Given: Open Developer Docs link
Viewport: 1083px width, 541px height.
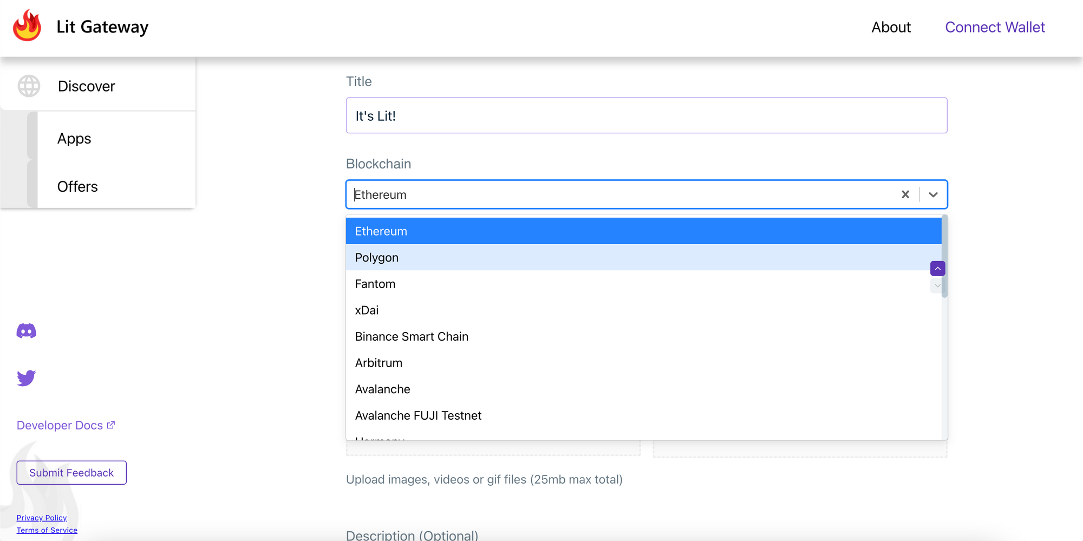Looking at the screenshot, I should tap(66, 425).
